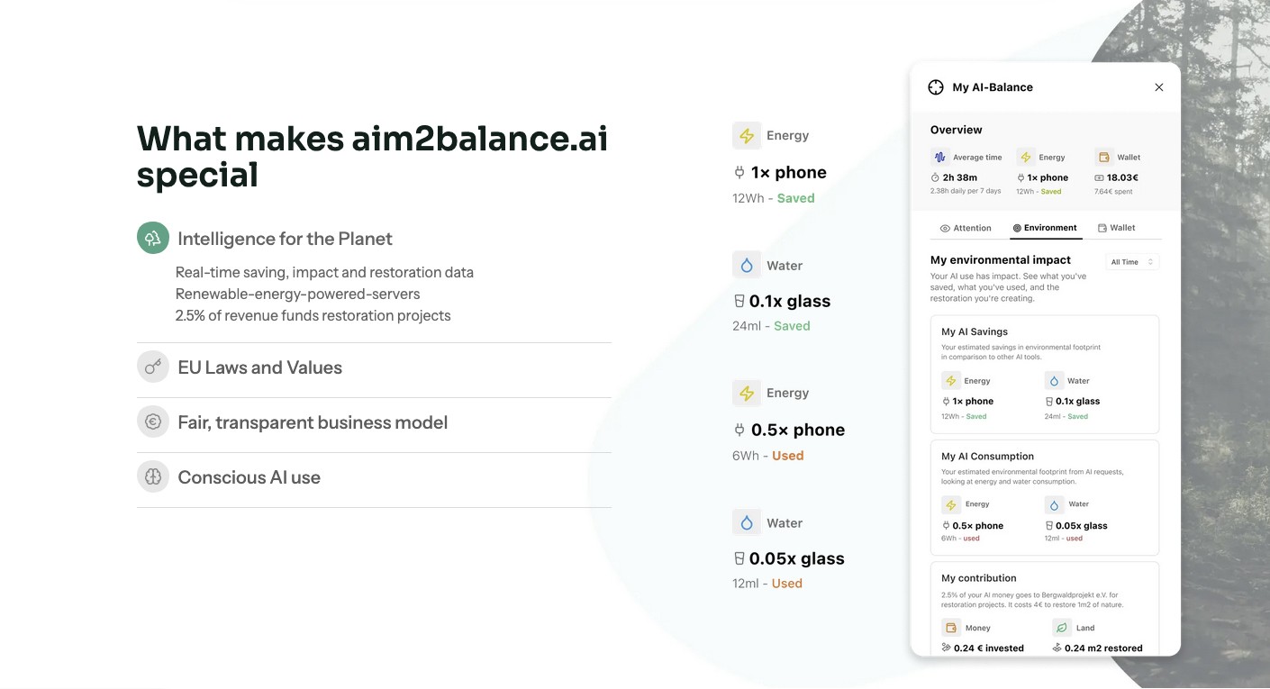Open the Wallet tab below Overview

[1117, 228]
